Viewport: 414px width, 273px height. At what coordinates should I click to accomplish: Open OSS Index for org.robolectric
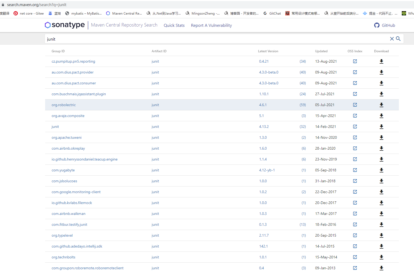[x=355, y=105]
